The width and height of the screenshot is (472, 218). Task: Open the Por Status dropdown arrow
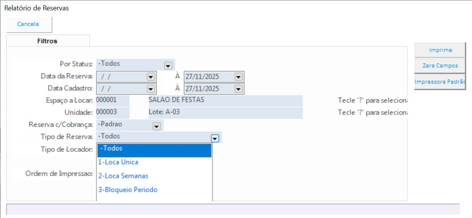click(x=168, y=66)
